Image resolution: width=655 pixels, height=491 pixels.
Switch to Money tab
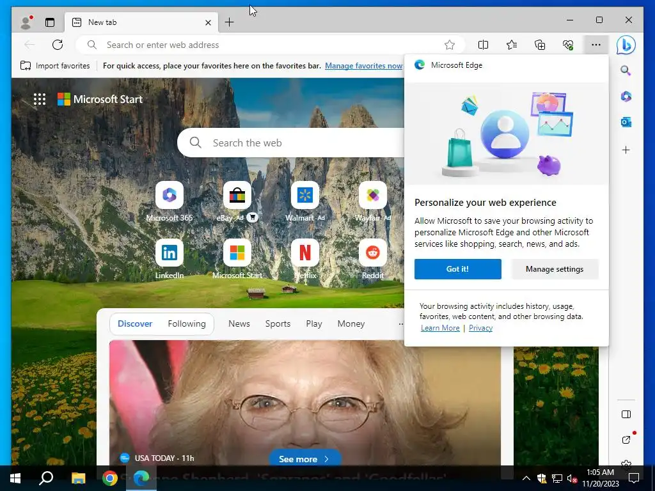(x=351, y=323)
